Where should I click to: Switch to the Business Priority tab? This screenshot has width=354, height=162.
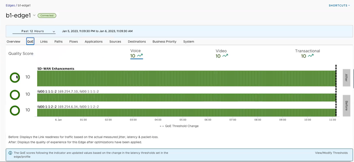(x=164, y=42)
